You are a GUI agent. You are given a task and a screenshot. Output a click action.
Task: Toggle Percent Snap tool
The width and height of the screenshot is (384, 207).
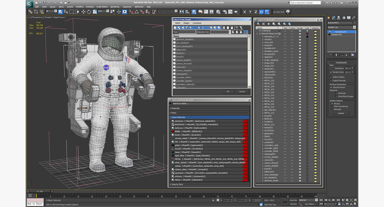point(142,12)
